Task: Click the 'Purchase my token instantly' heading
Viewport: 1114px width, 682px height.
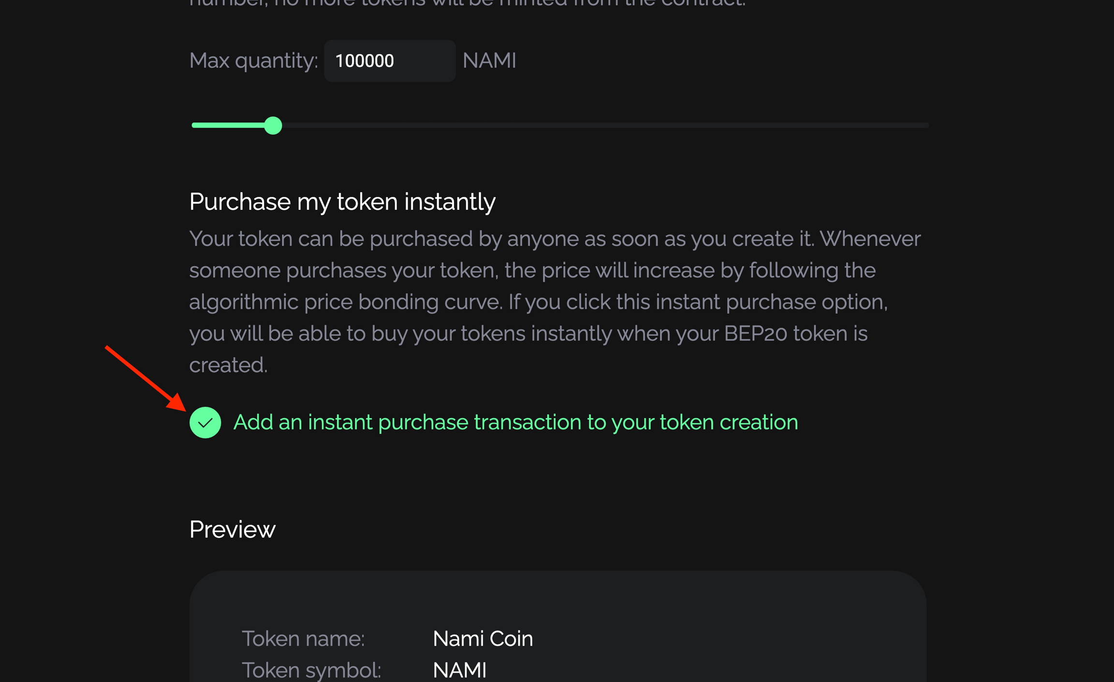Action: [x=342, y=202]
